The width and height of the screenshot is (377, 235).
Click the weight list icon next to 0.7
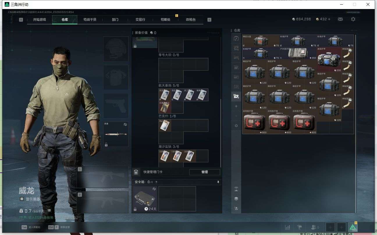(49, 210)
